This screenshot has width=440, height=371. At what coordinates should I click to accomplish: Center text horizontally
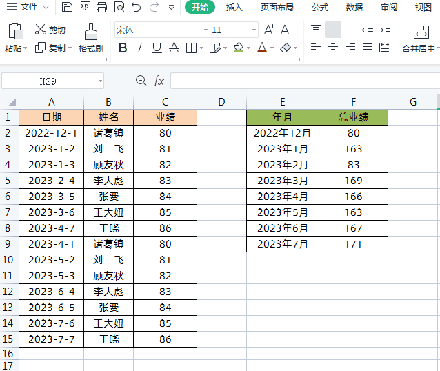coord(333,48)
